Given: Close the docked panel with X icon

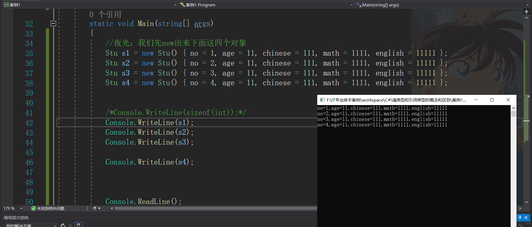Looking at the screenshot, I should (526, 218).
